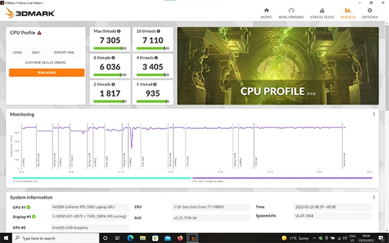Viewport: 389px width, 243px height.
Task: Click the 6 036 score for 8 threads
Action: pos(110,67)
